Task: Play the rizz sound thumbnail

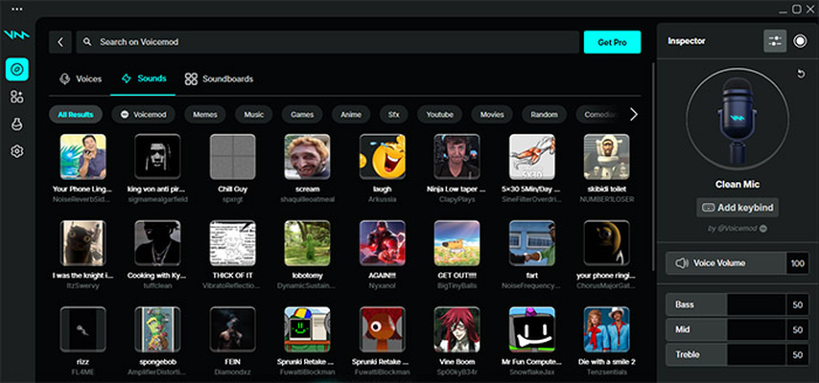Action: 83,329
